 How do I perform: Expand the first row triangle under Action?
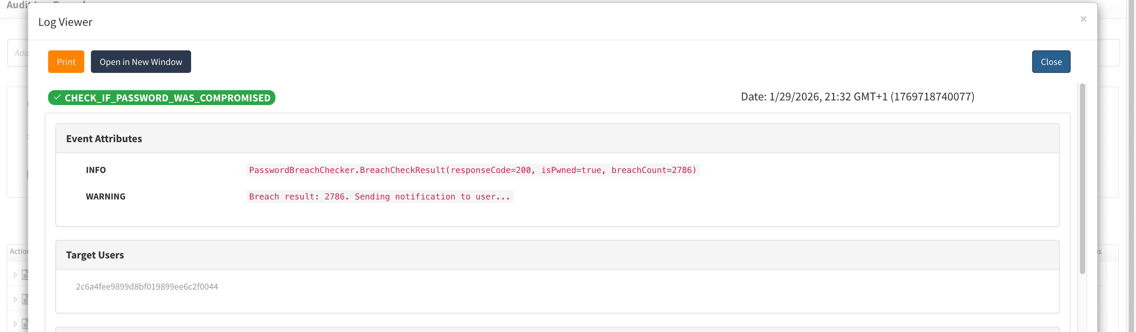(x=16, y=275)
